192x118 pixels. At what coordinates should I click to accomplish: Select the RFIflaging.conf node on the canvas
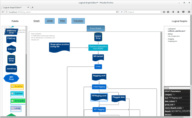click(x=99, y=97)
